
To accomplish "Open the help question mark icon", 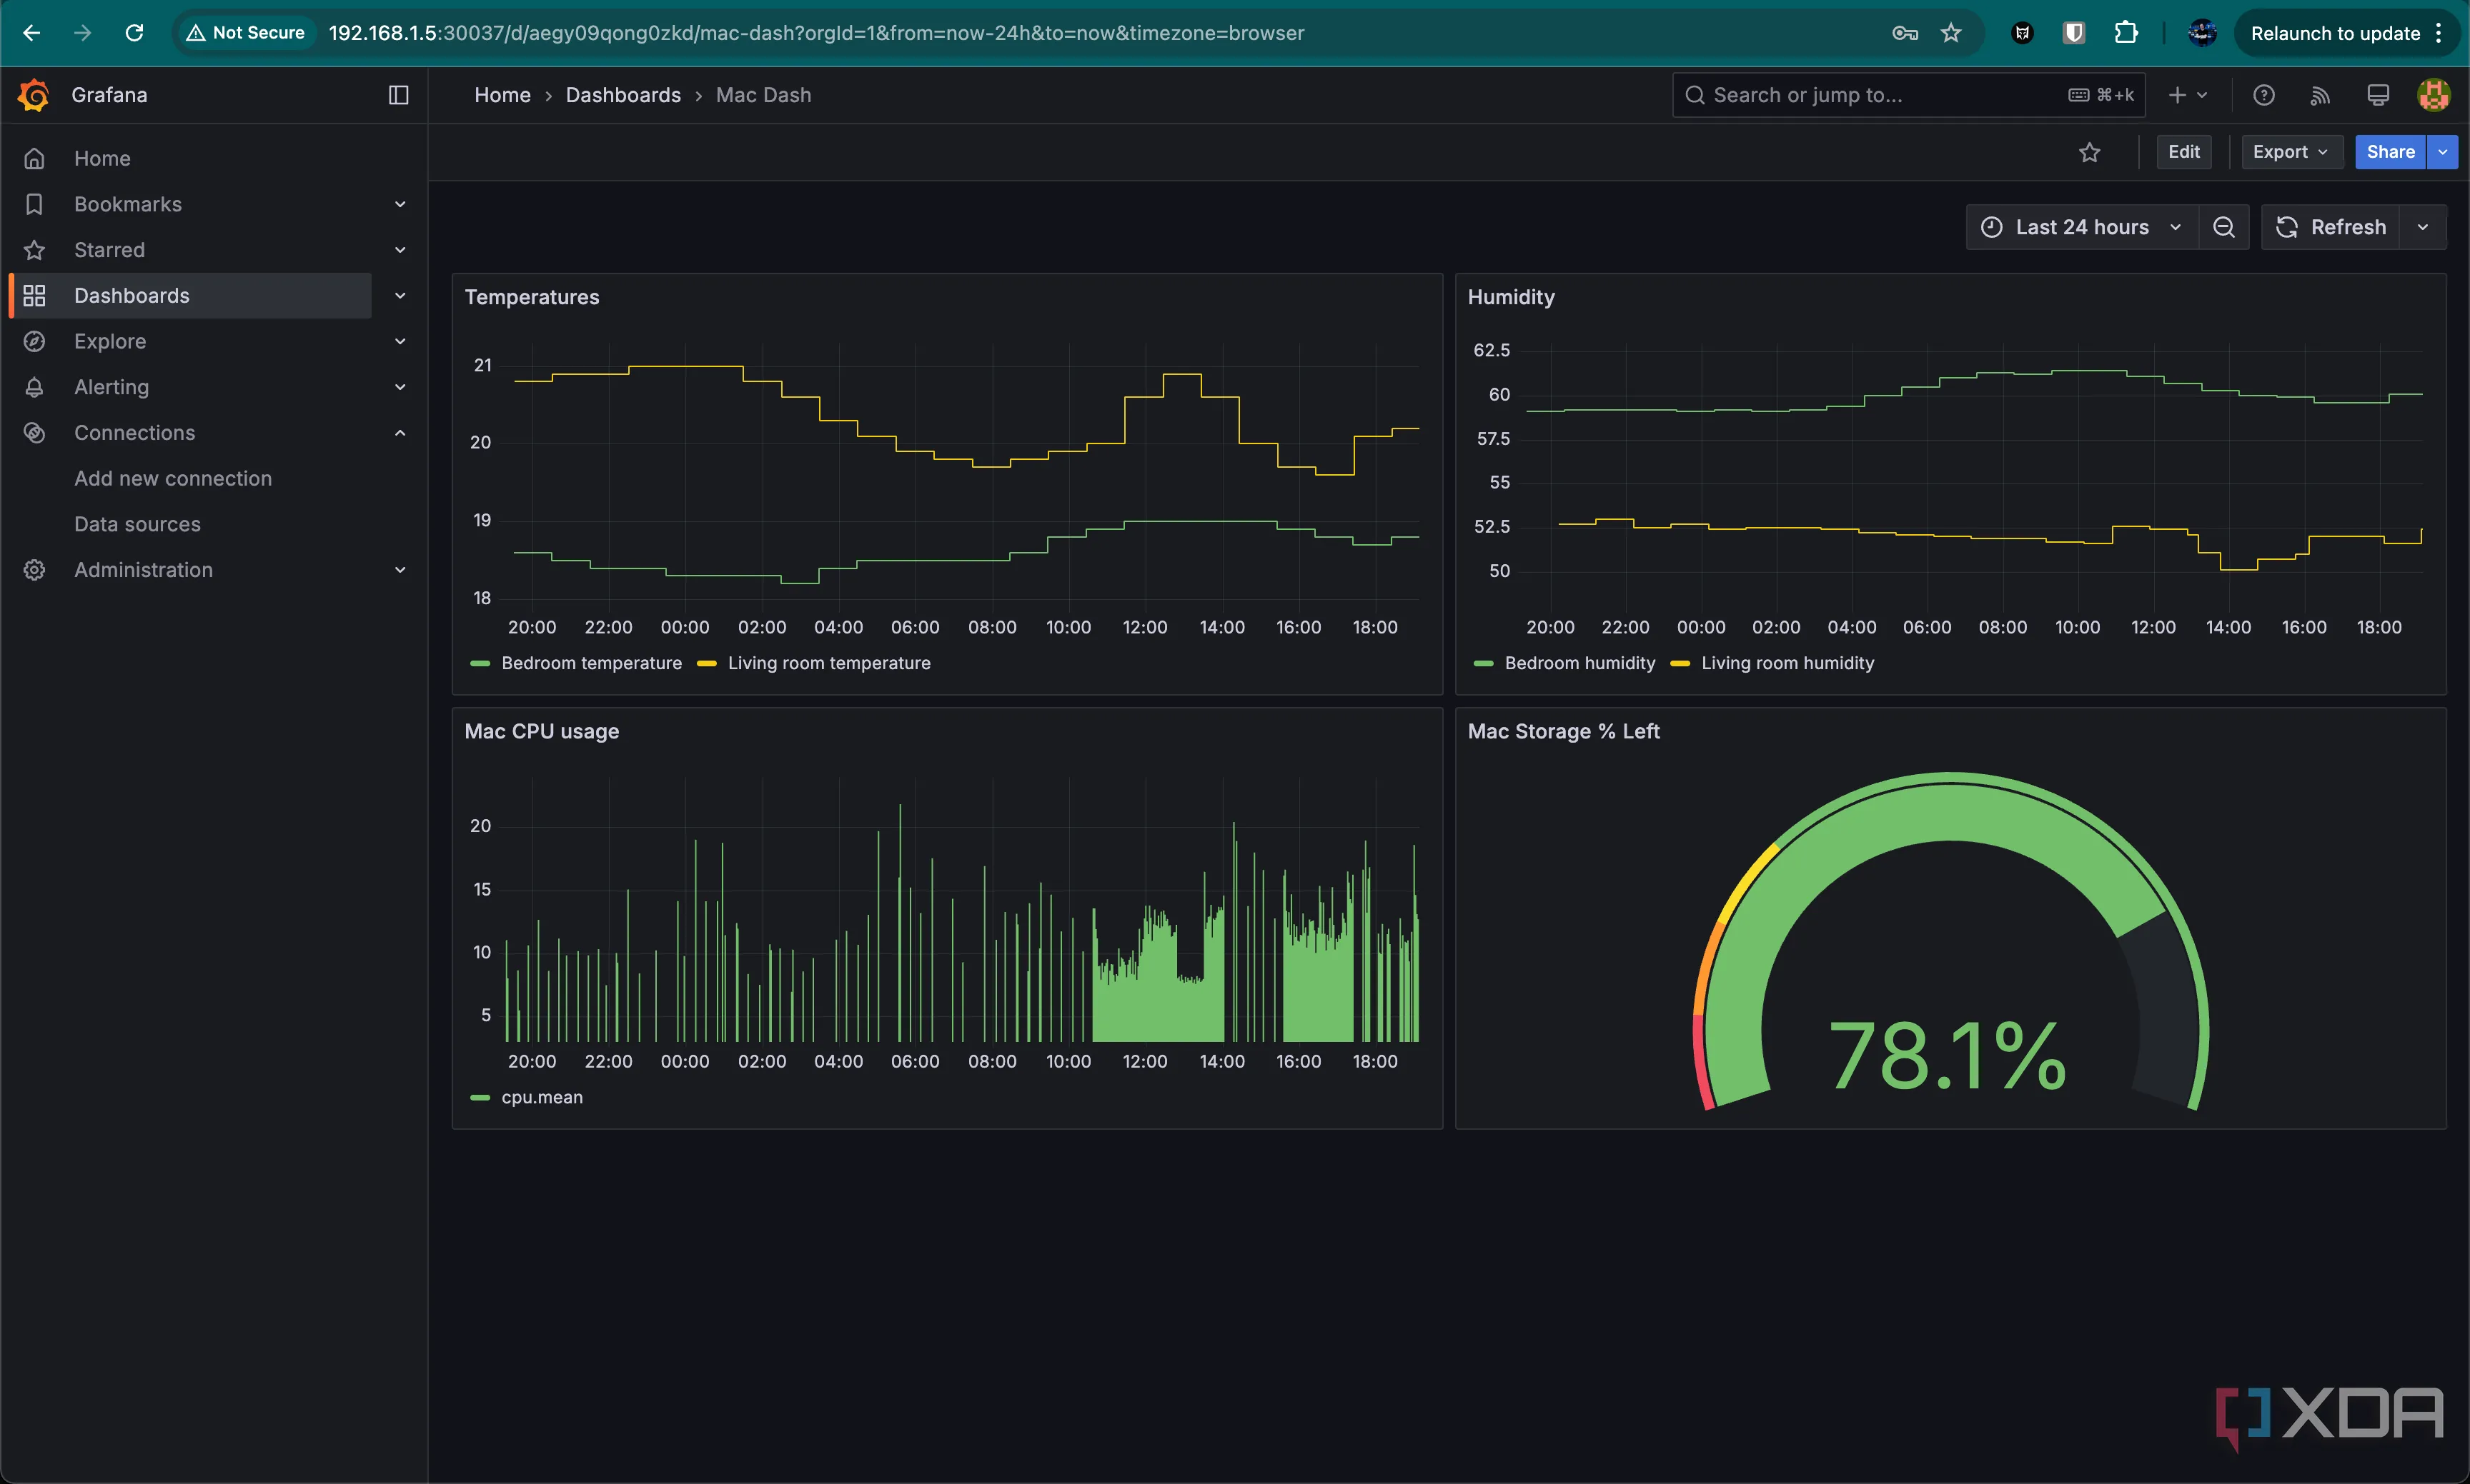I will click(x=2263, y=95).
